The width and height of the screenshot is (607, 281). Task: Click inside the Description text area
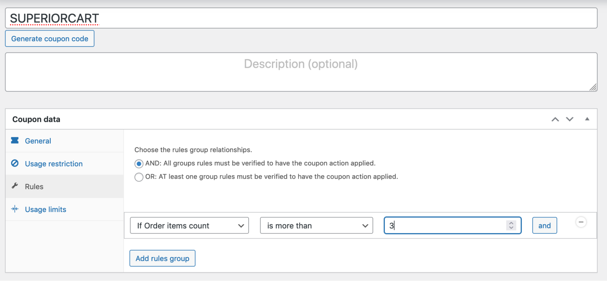coord(301,72)
